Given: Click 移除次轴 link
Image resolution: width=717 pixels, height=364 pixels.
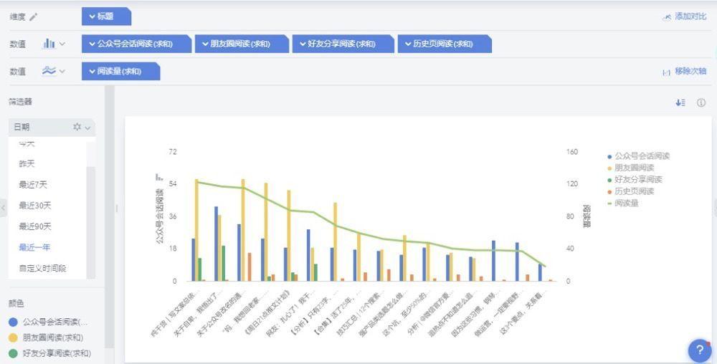Looking at the screenshot, I should coord(690,71).
